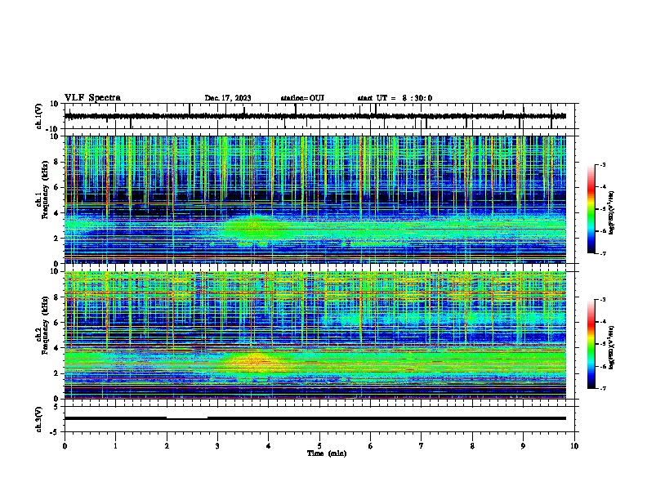Viewport: 647px width, 500px height.
Task: Click the date 'Dec. 17, 2023'
Action: tap(228, 98)
